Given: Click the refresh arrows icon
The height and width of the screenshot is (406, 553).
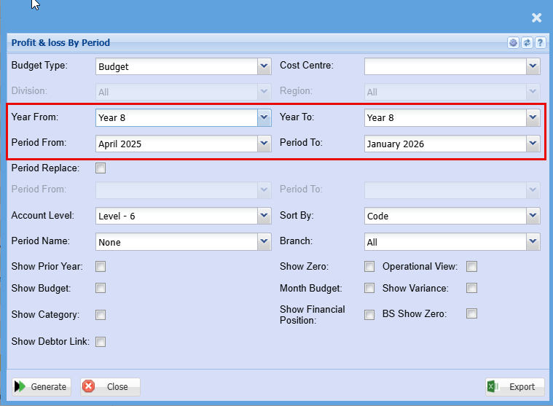Looking at the screenshot, I should click(x=527, y=43).
